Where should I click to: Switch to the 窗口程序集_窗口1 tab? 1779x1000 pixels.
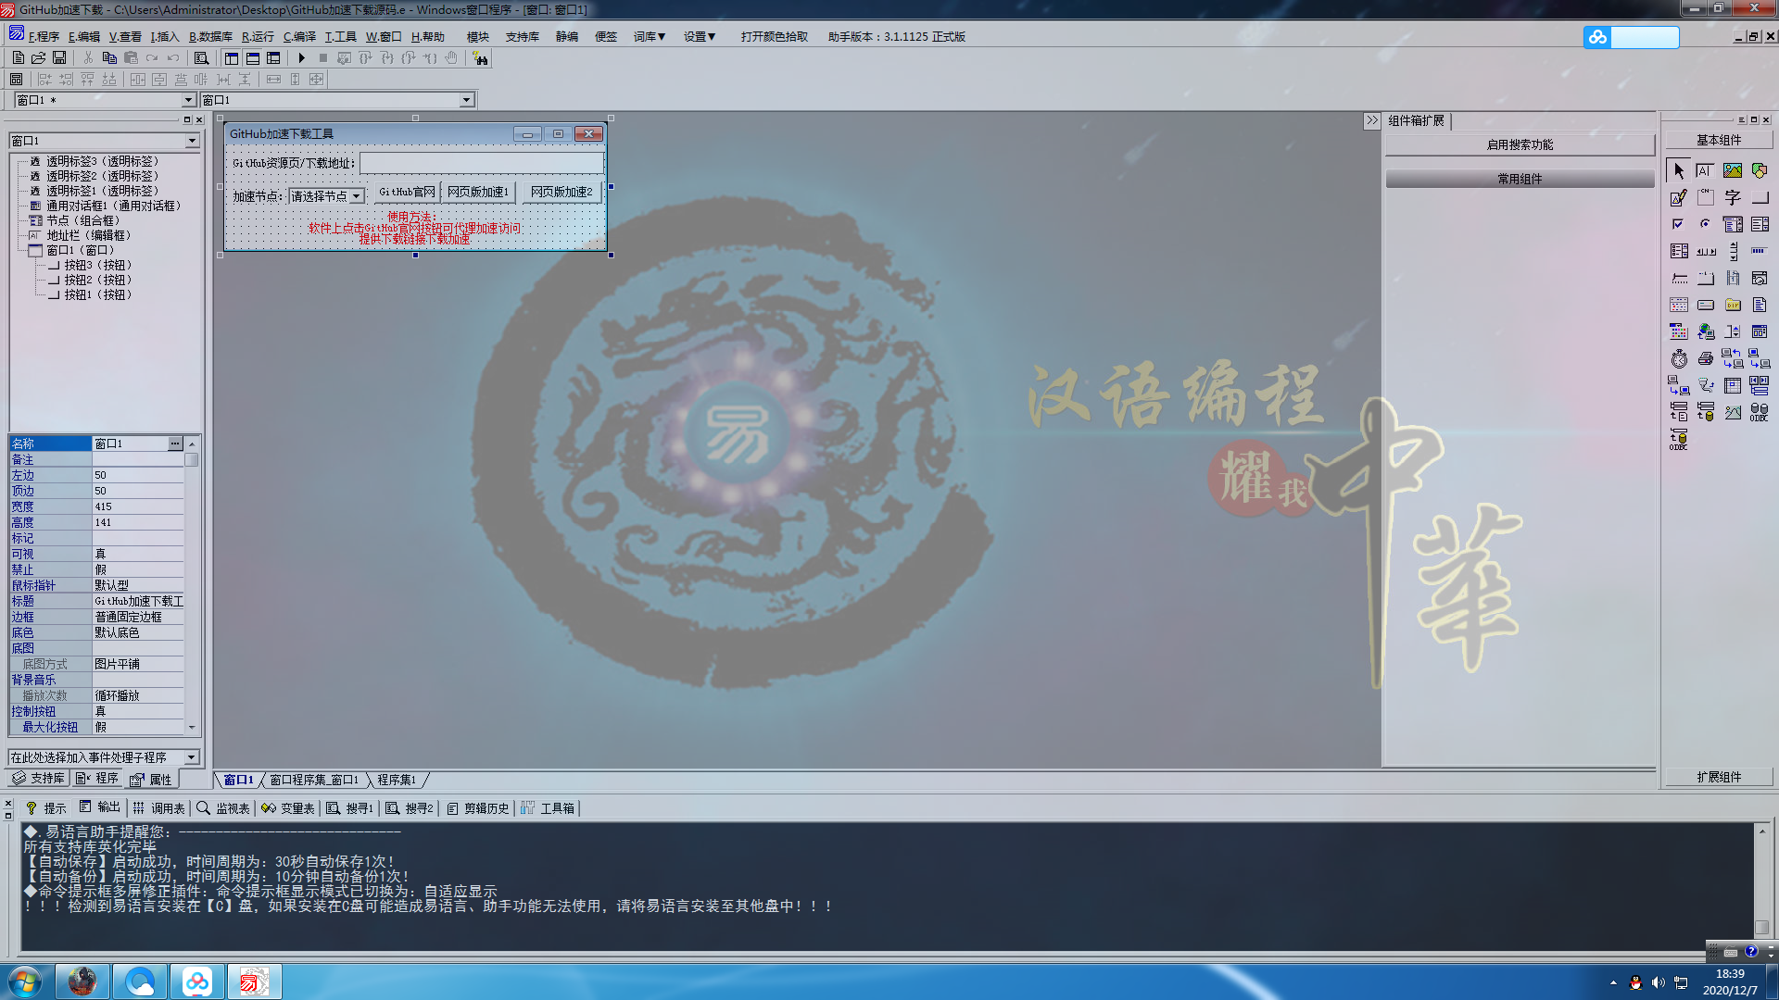coord(314,780)
